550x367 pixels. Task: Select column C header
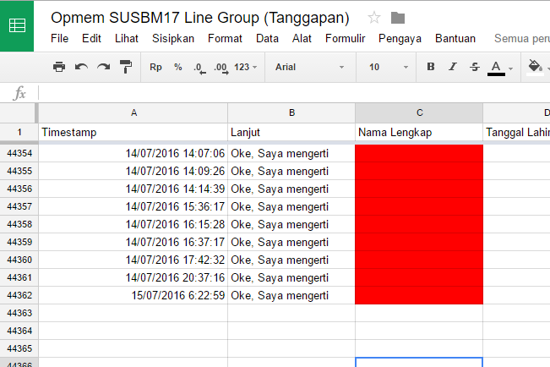coord(419,112)
